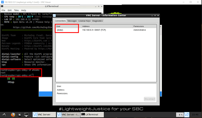Click the dietpi-launcher command text
The image size is (202, 118).
coord(11,54)
